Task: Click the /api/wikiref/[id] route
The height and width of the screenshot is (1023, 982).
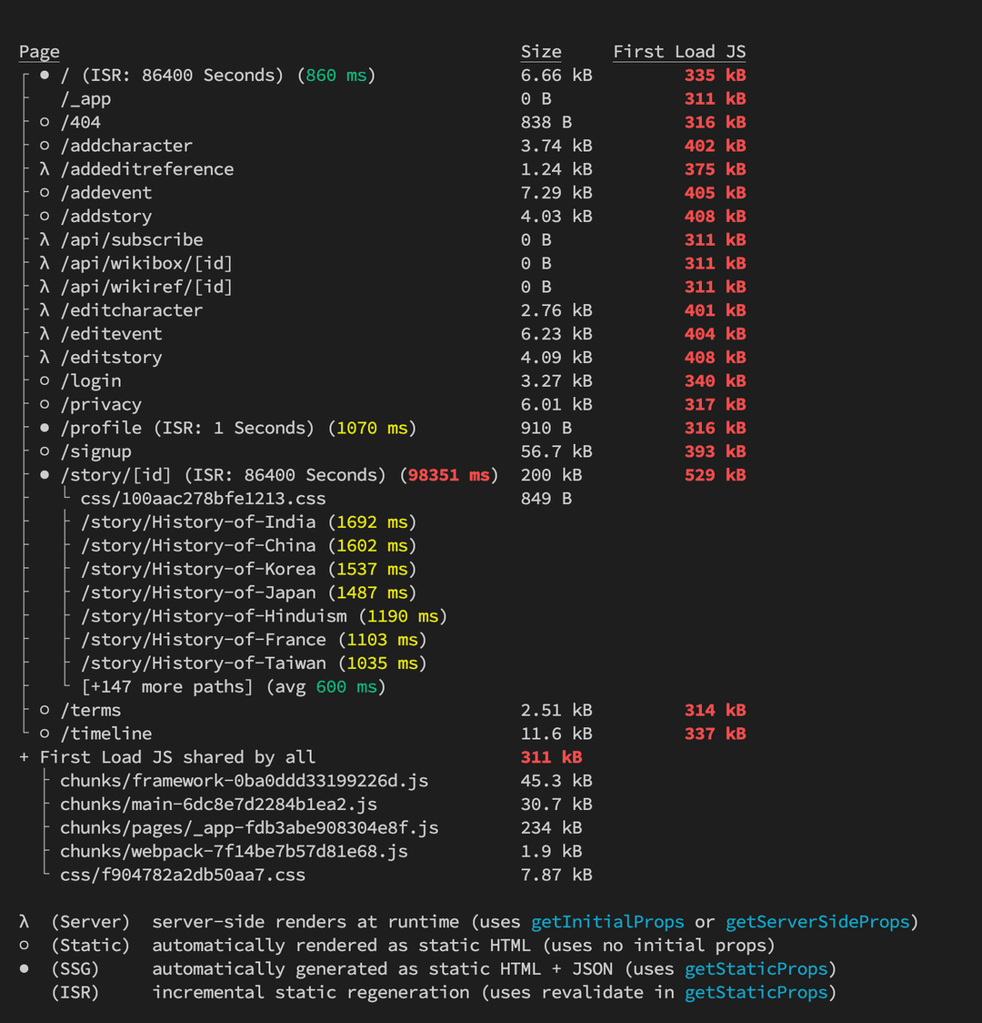Action: click(146, 287)
